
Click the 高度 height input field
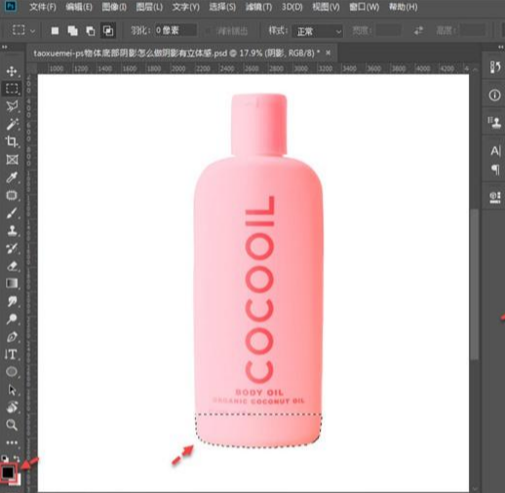(473, 31)
